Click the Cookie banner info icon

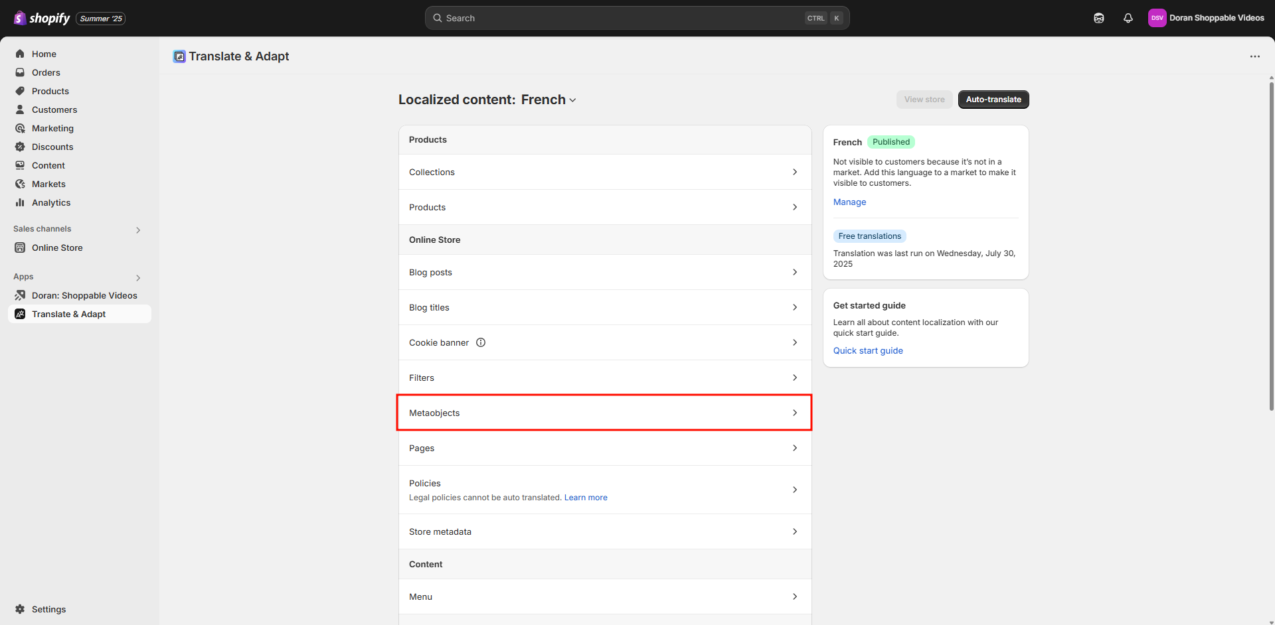coord(481,342)
